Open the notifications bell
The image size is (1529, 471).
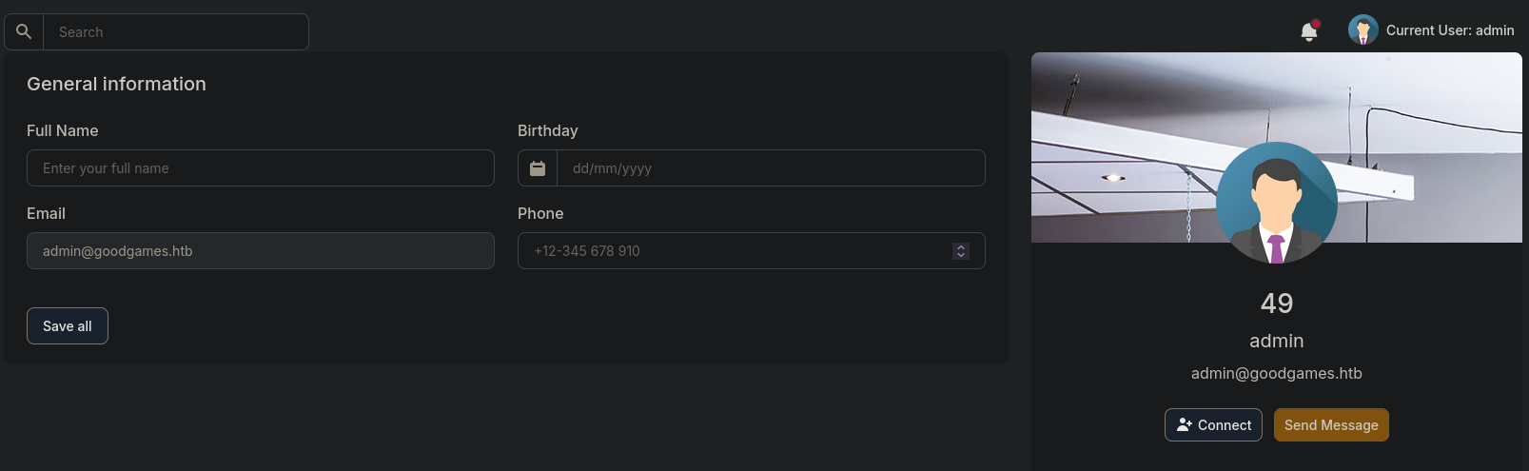pos(1309,31)
